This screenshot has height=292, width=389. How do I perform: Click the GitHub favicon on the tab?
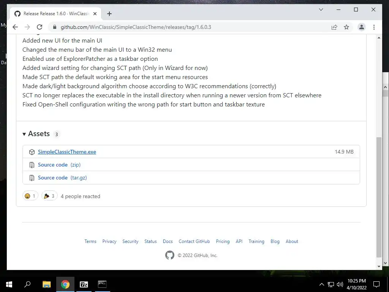click(17, 14)
